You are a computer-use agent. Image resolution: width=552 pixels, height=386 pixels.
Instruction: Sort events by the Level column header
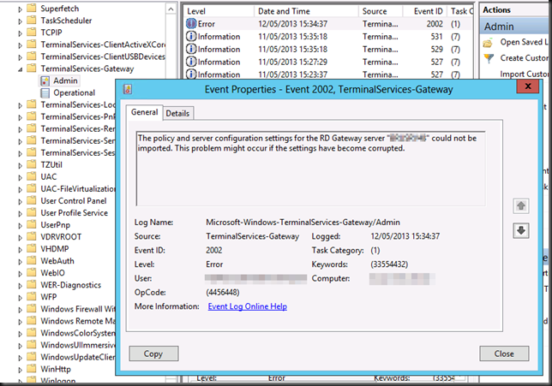219,11
